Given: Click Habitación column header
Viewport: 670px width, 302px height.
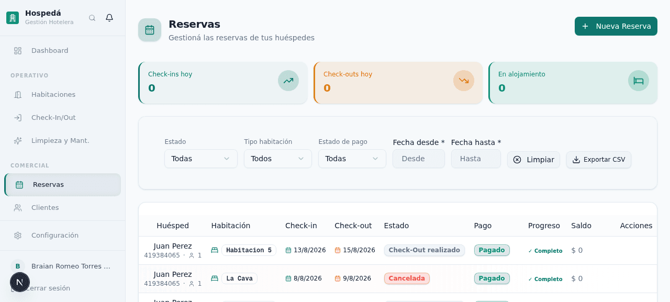Looking at the screenshot, I should (231, 226).
